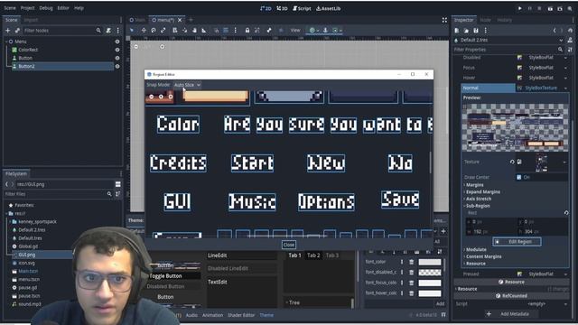The image size is (578, 325).
Task: Open the Hover StyleBoxFlat dropdown arrow
Action: pyautogui.click(x=565, y=78)
